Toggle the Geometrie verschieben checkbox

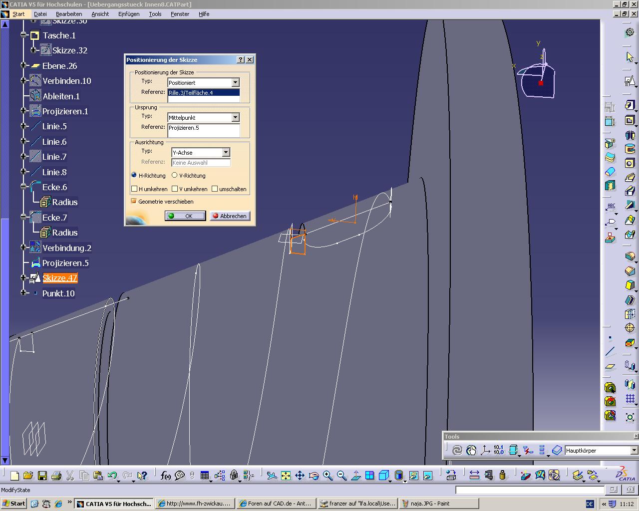pyautogui.click(x=133, y=201)
